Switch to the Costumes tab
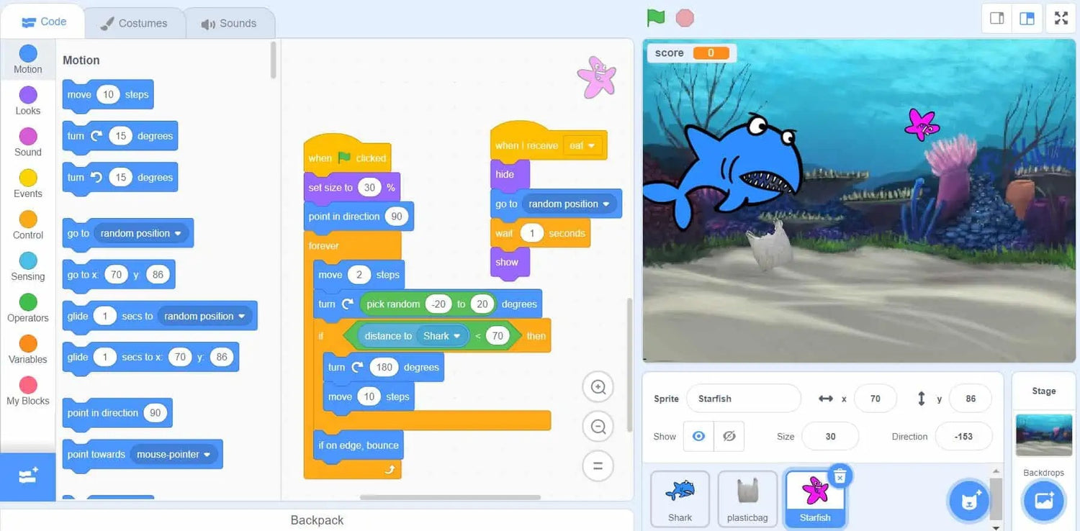Screen dimensions: 1080x531 [x=134, y=23]
